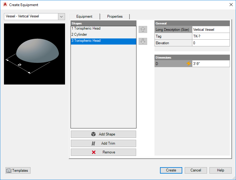This screenshot has height=180, width=236.
Task: Click the Tag label cell
Action: 173,36
